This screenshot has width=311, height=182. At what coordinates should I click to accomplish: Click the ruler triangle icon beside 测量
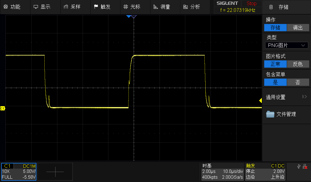[x=156, y=7]
